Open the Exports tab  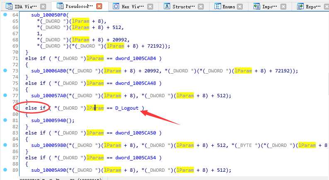tap(308, 7)
